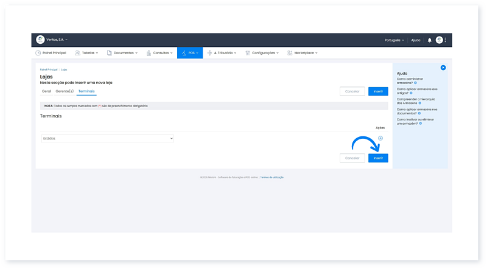The height and width of the screenshot is (269, 487).
Task: Click the three-dot options icon
Action: pyautogui.click(x=446, y=40)
